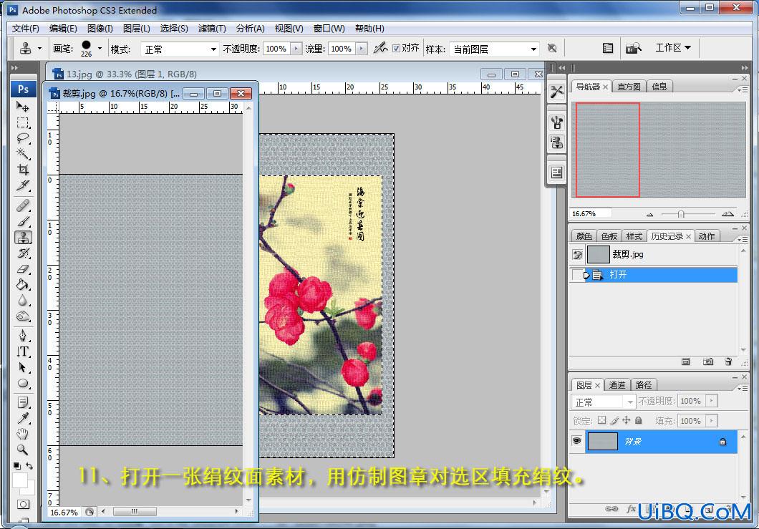
Task: Toggle lock transparent pixels
Action: 601,420
